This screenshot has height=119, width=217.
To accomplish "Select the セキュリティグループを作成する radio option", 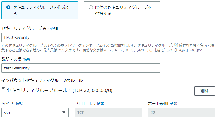I will coord(8,7).
